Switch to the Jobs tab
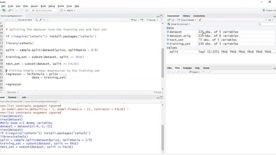Screen dimensions: 276x155 click(24, 97)
